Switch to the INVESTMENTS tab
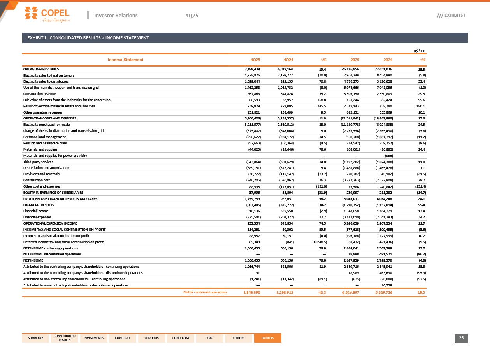The image size is (490, 346). 93,338
